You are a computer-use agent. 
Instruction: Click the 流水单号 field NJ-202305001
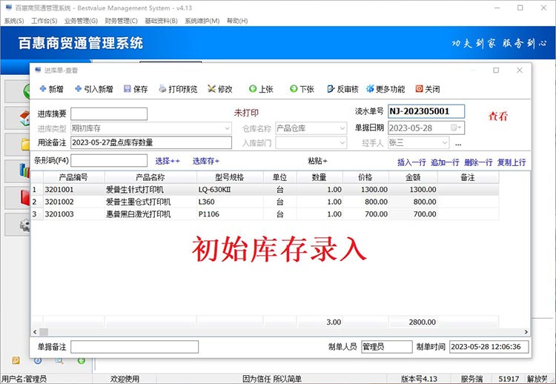[x=426, y=111]
